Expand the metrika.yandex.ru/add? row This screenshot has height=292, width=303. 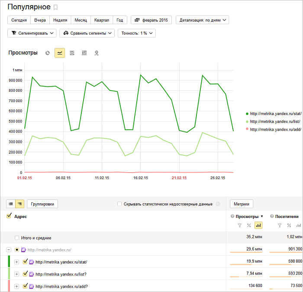(x=16, y=286)
